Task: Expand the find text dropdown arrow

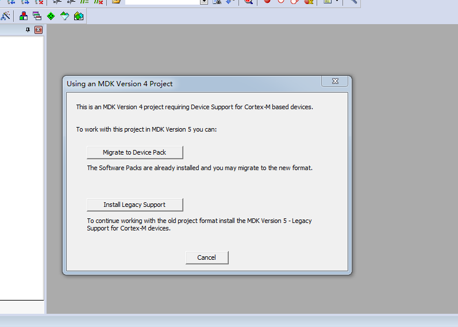Action: coord(204,2)
